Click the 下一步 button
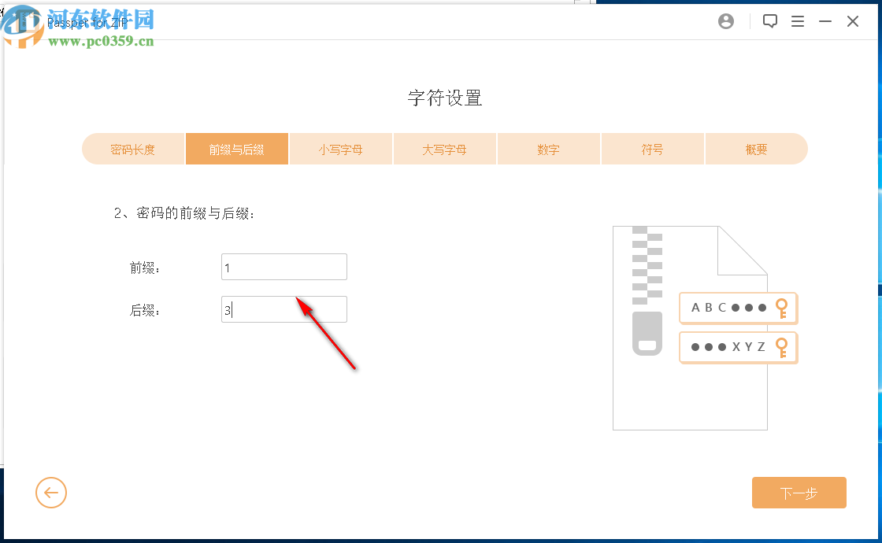The width and height of the screenshot is (882, 543). click(799, 493)
